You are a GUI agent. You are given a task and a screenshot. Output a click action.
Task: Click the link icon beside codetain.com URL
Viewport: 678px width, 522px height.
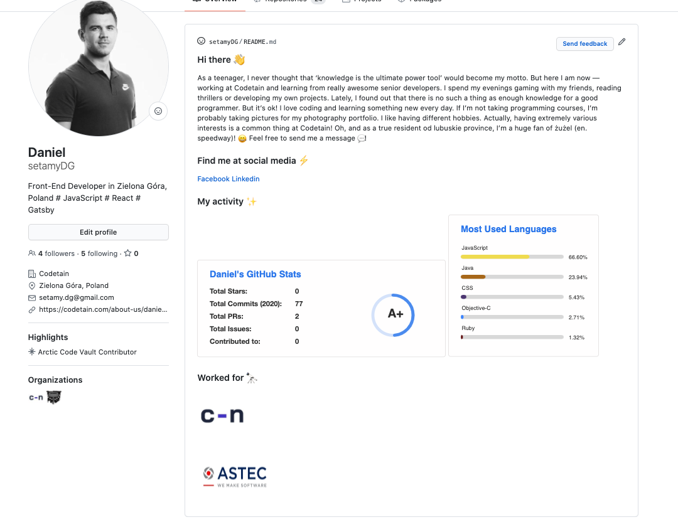[32, 310]
